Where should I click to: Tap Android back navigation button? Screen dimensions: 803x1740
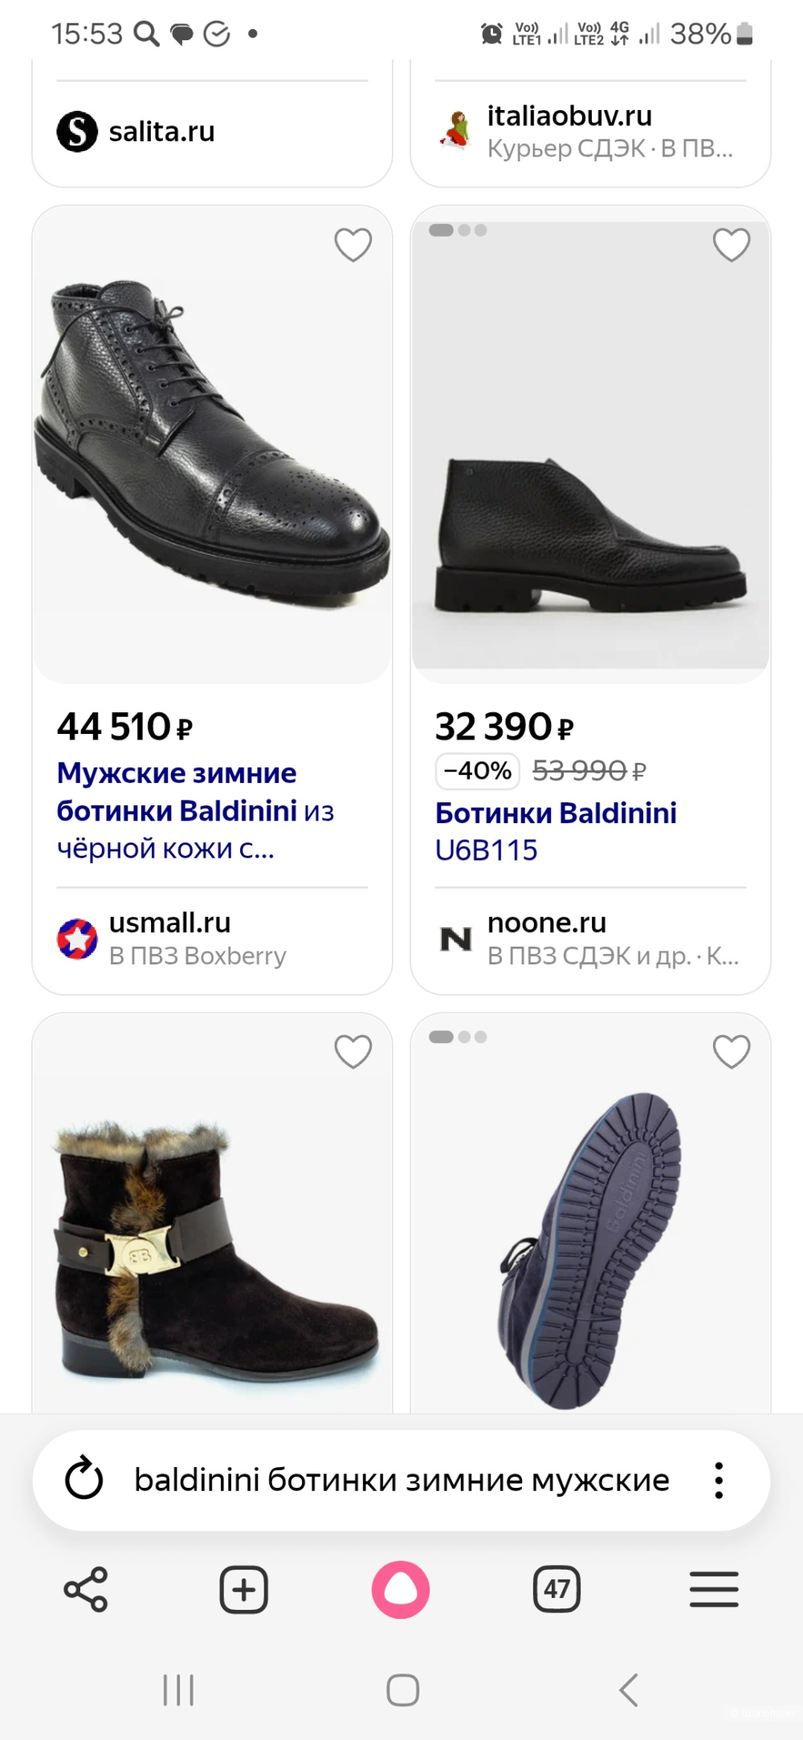tap(629, 1689)
